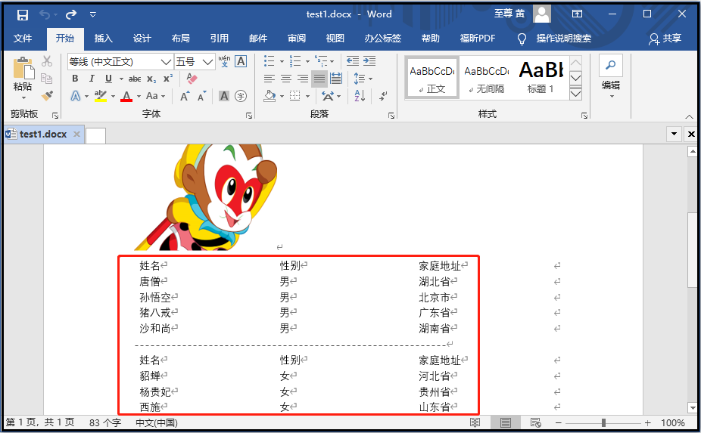Increase paragraph indent

click(369, 60)
